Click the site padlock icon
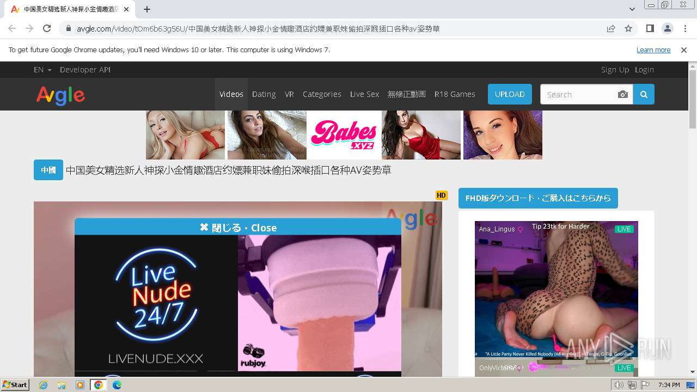The image size is (697, 392). pyautogui.click(x=69, y=28)
